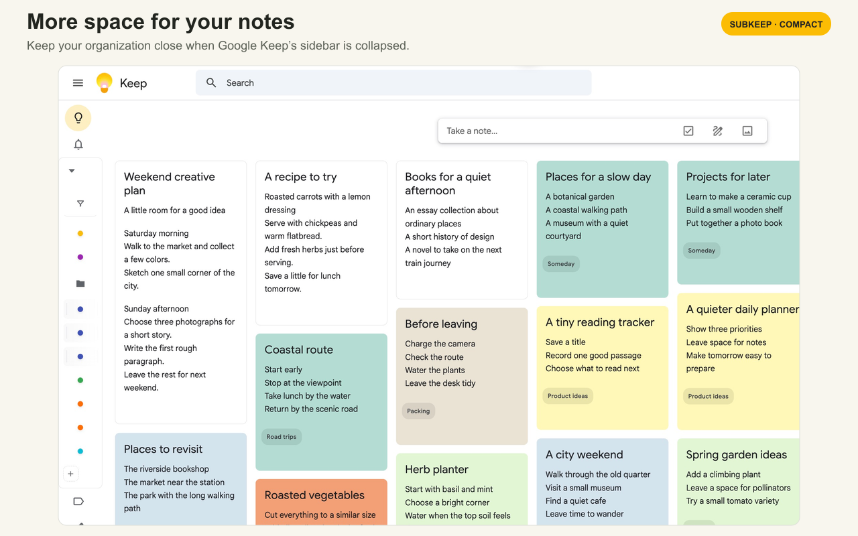Open the 'Herb planter' note title
858x536 pixels.
click(x=436, y=470)
